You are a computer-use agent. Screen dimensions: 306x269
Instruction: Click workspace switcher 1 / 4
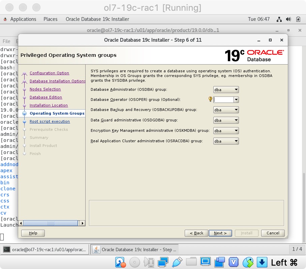point(297,249)
